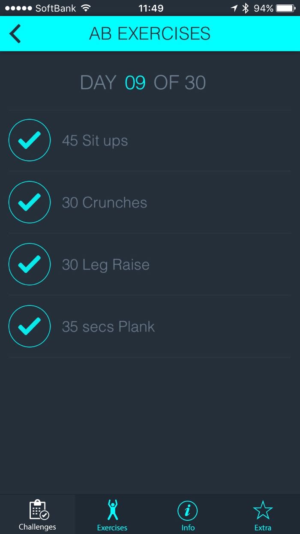Switch to the Extra tab label
The height and width of the screenshot is (534, 300).
(263, 528)
